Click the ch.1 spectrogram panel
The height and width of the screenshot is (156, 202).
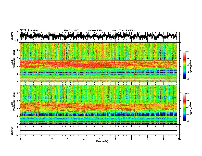coord(98,62)
